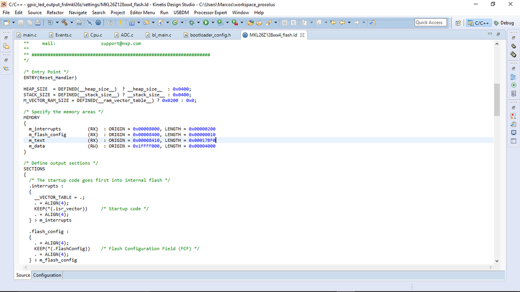Click the Save toolbar icon

pyautogui.click(x=21, y=22)
